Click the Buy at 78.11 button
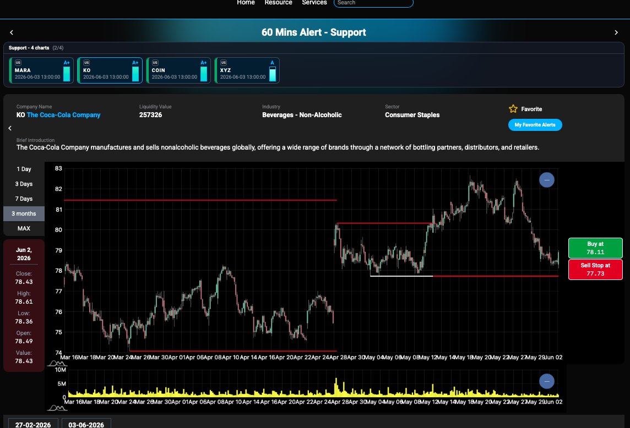This screenshot has height=428, width=630. click(595, 248)
